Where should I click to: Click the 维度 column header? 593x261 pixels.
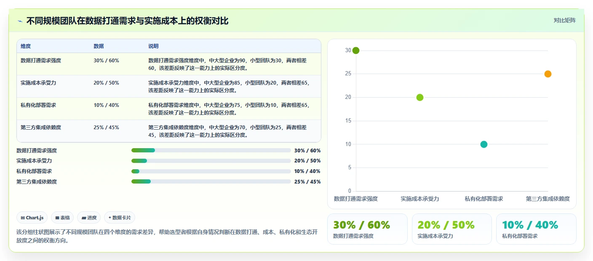click(26, 46)
